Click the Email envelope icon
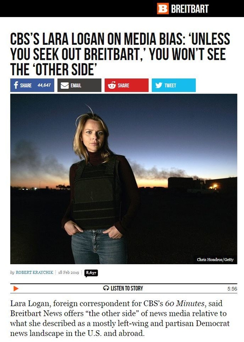This screenshot has width=244, height=342. tap(65, 85)
